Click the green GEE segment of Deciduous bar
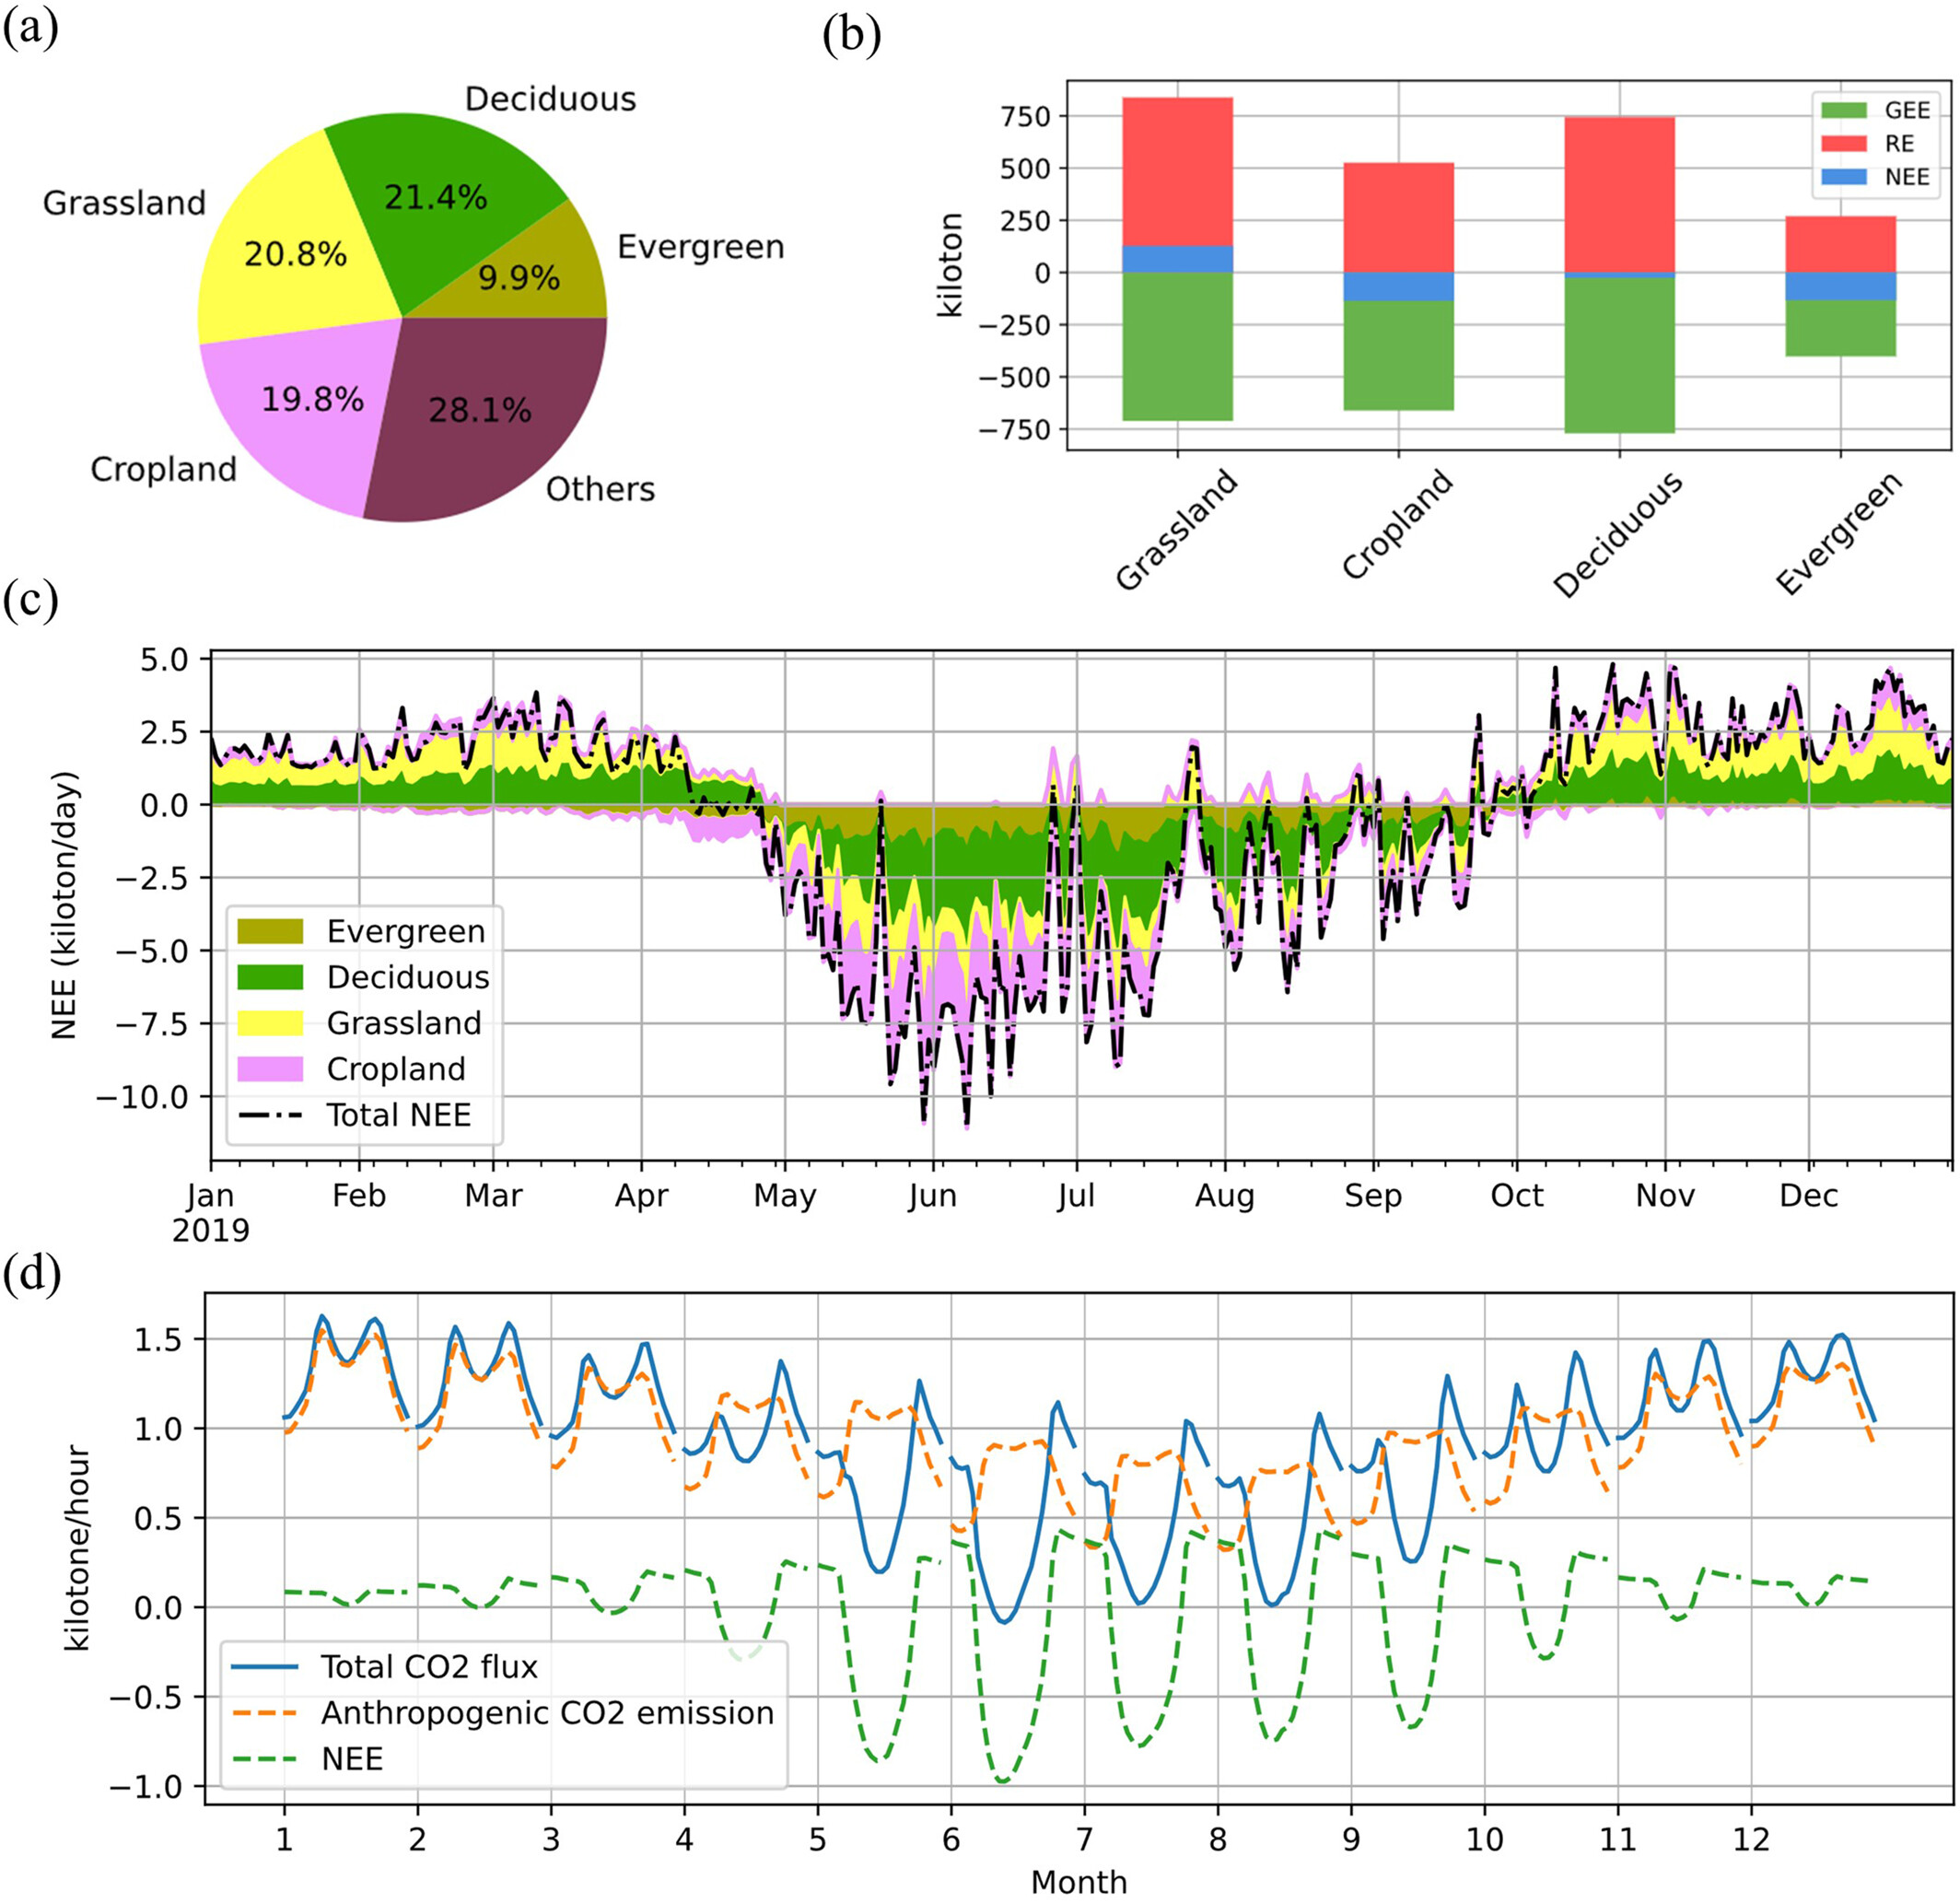This screenshot has width=1960, height=1903. (x=1619, y=355)
